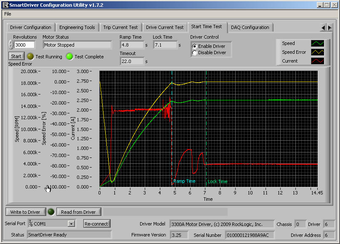The image size is (340, 244).
Task: Select the Disable Driver radio button
Action: (194, 53)
